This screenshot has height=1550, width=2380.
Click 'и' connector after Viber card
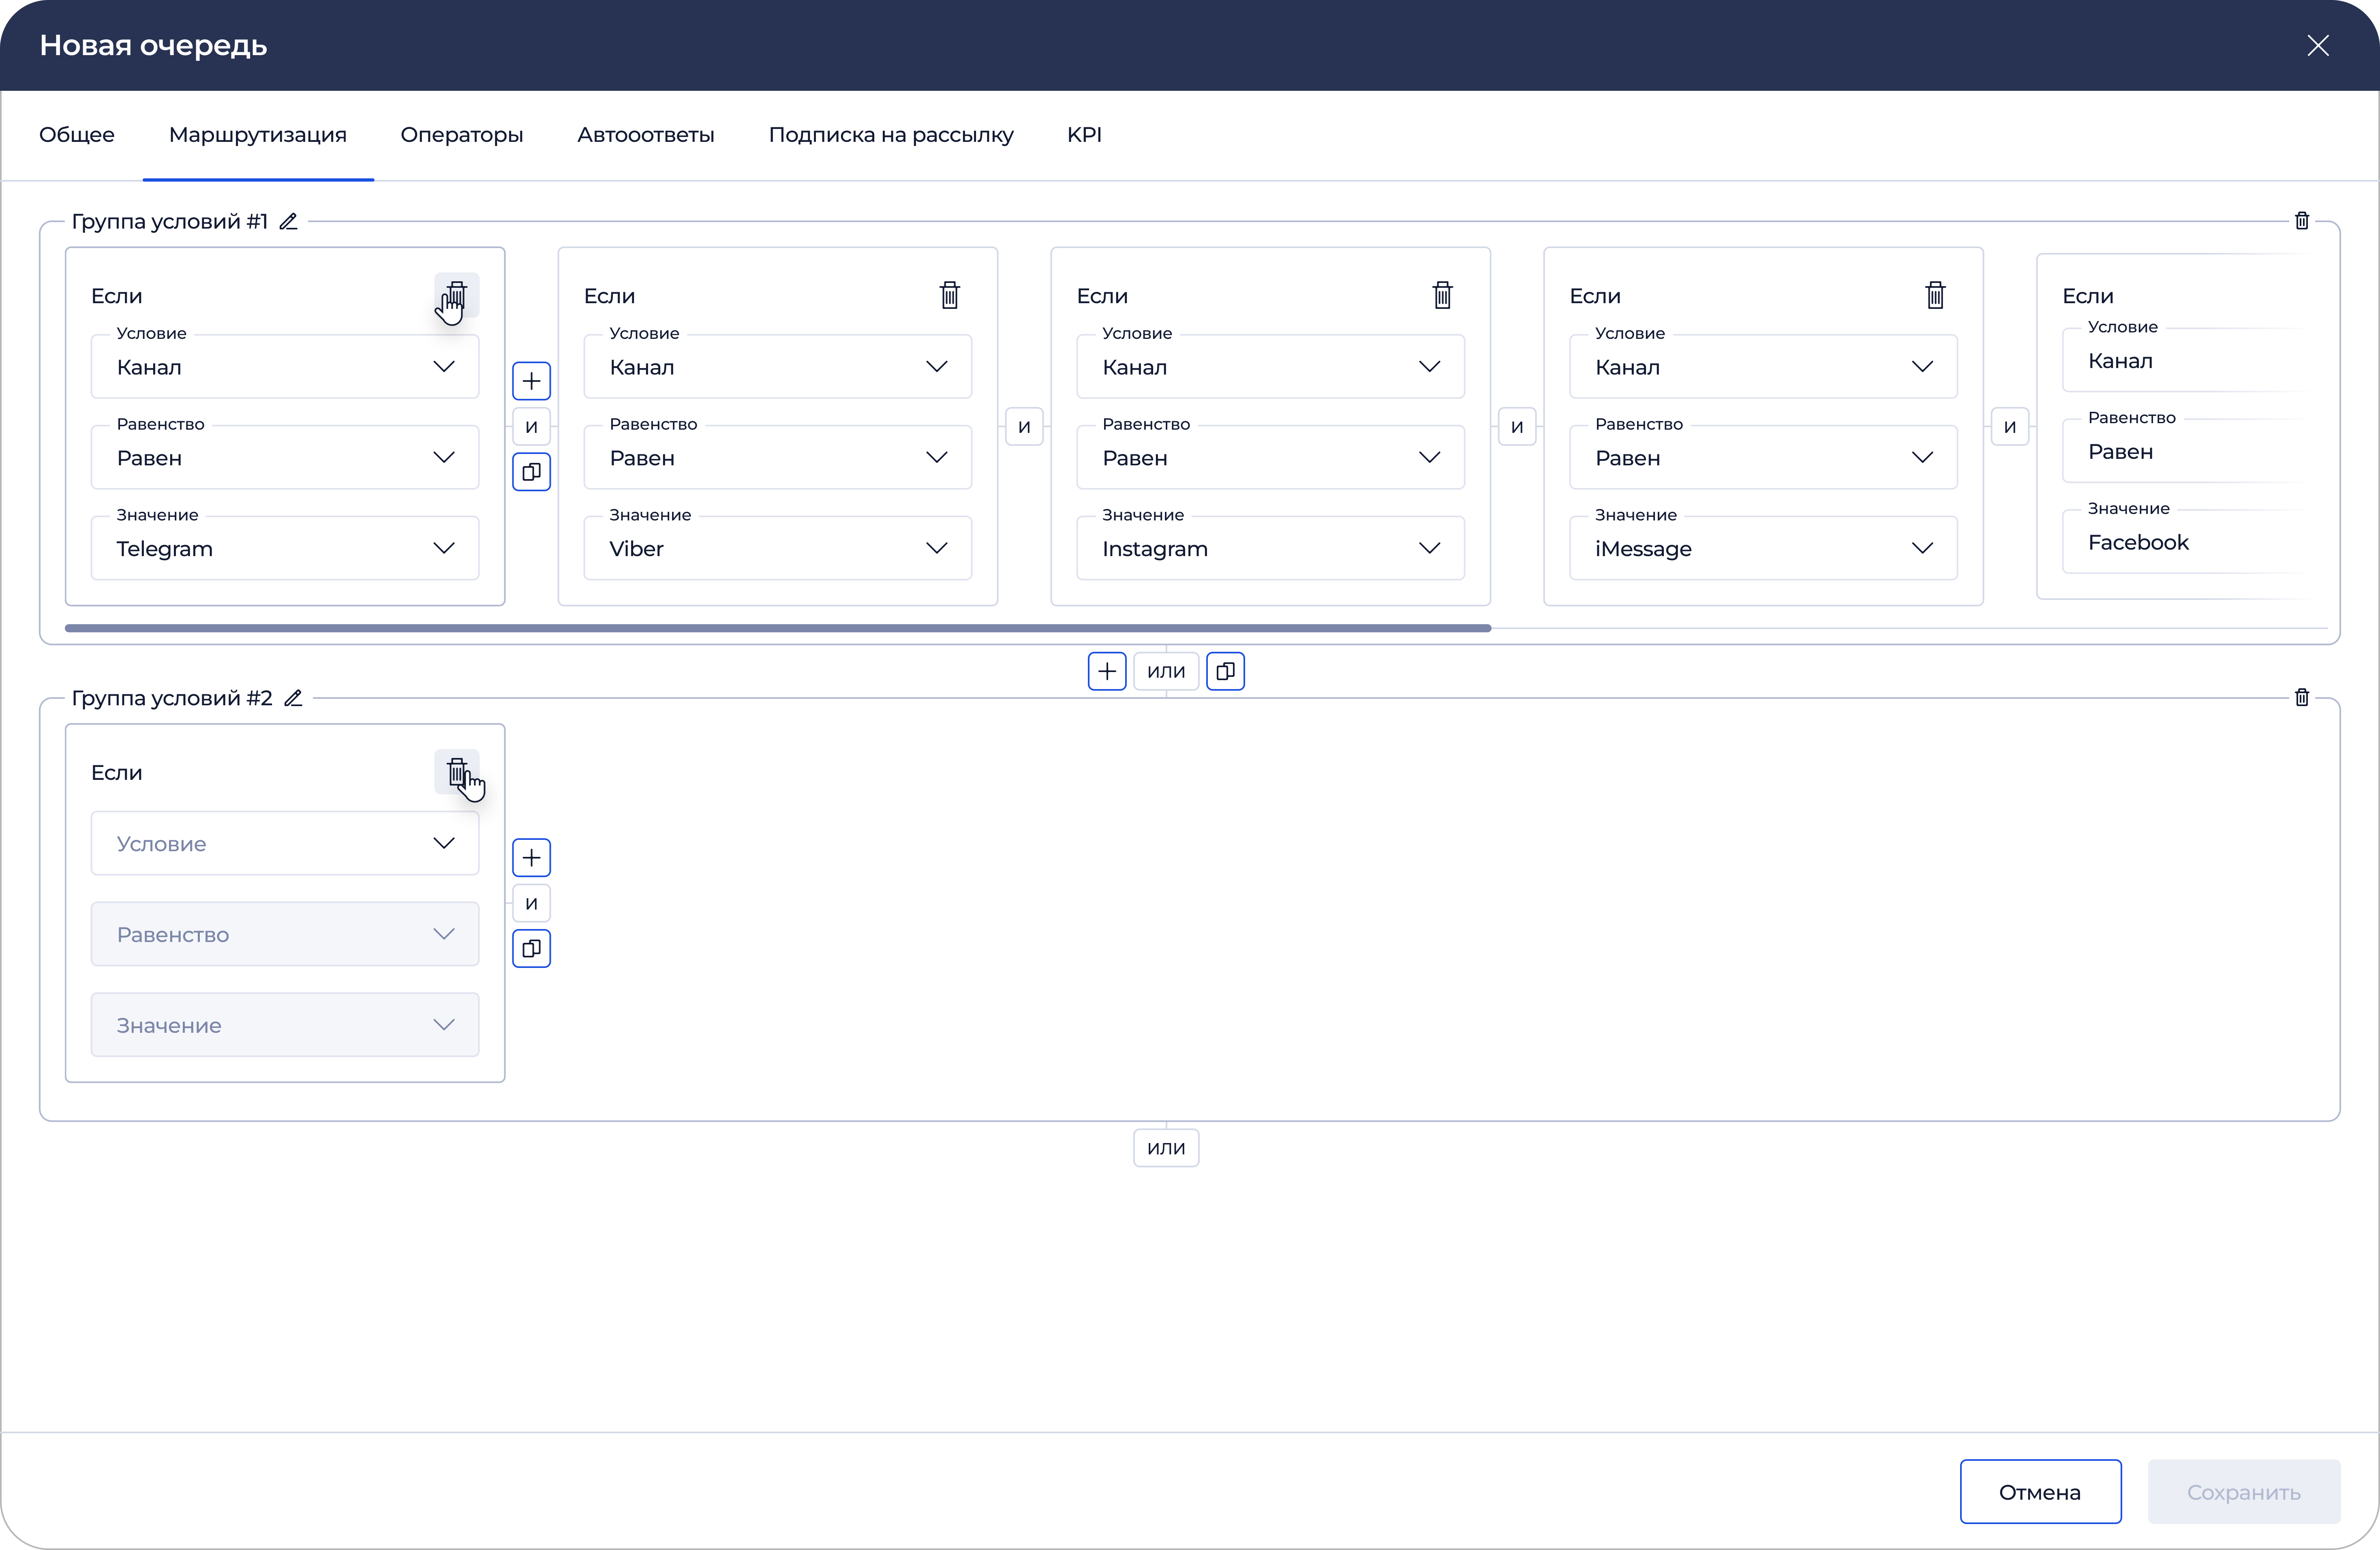[1024, 426]
